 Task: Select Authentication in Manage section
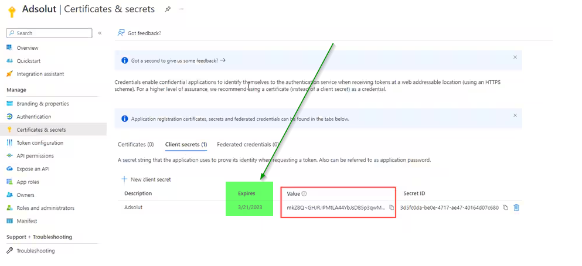(33, 117)
